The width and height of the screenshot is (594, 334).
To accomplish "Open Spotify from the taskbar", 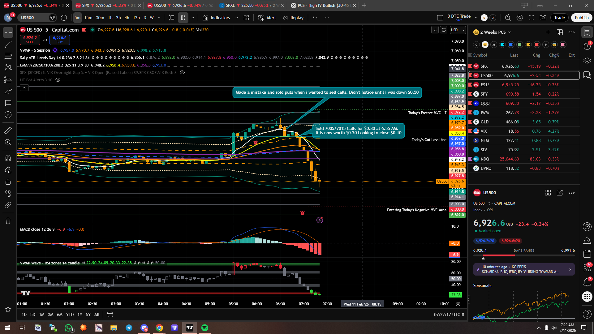I will [204, 328].
